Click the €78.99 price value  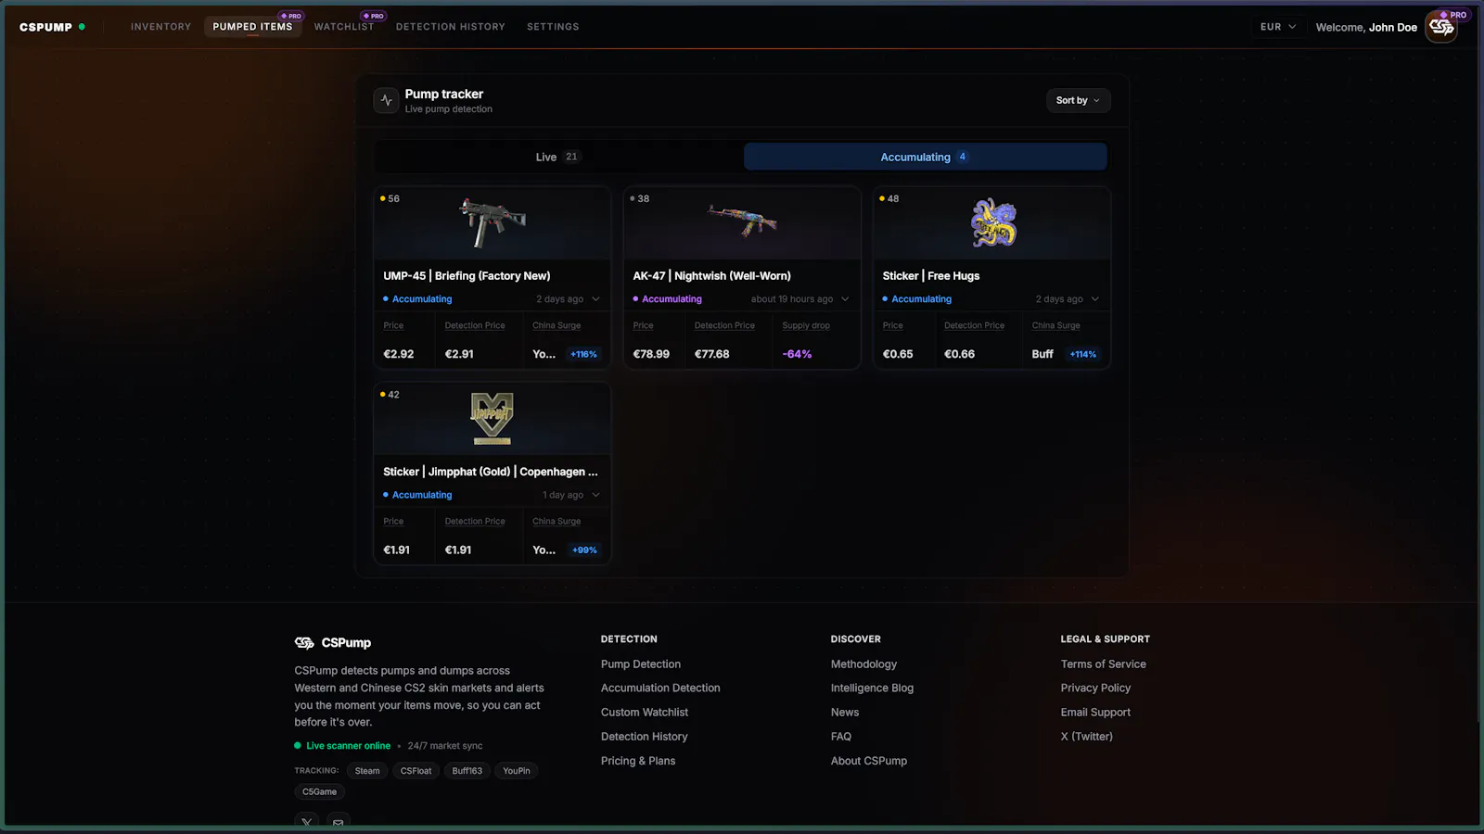651,354
